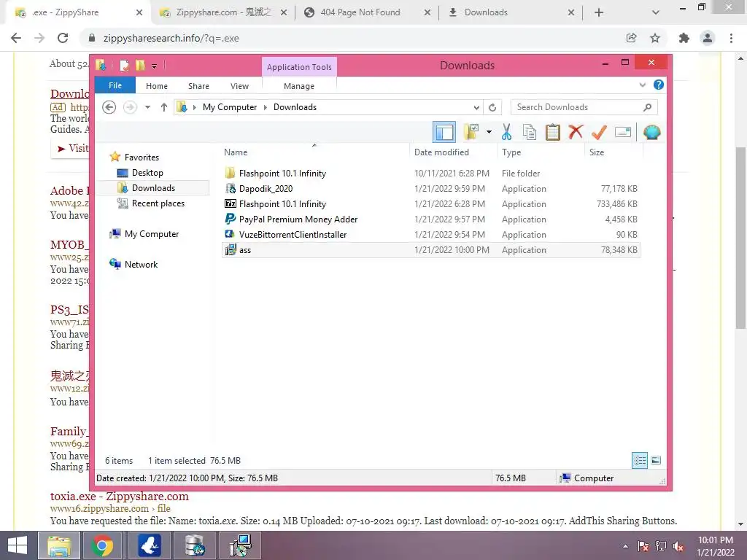Open a new Chrome tab

[599, 12]
